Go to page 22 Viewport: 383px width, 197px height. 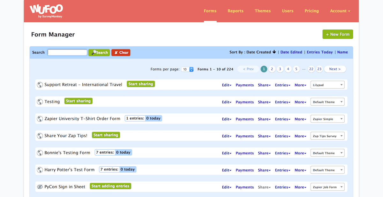311,69
